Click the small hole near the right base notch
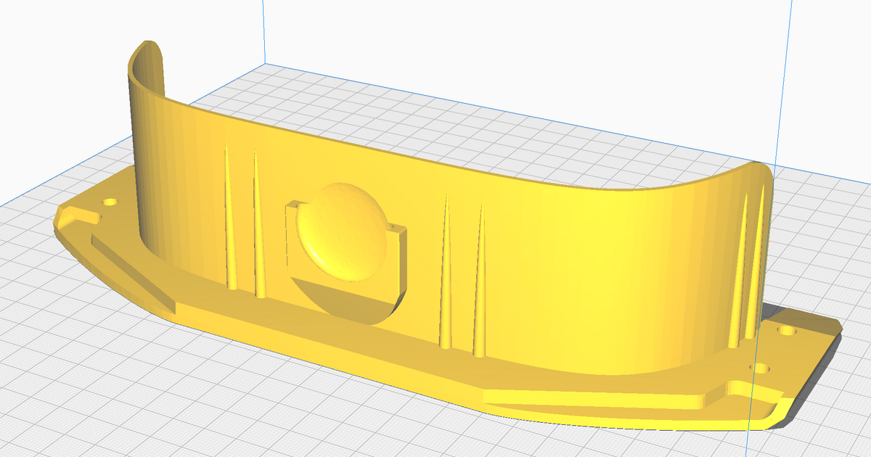The width and height of the screenshot is (871, 457). tap(760, 369)
